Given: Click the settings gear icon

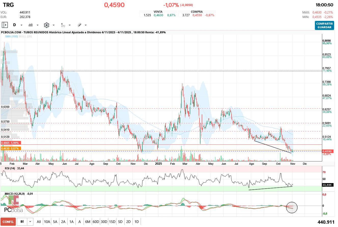Looking at the screenshot, I should [x=46, y=25].
